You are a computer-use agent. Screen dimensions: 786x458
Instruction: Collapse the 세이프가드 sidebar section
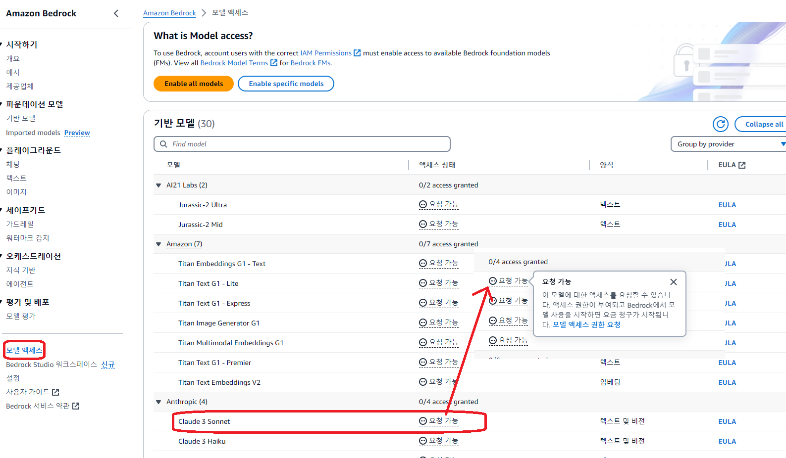pos(1,210)
